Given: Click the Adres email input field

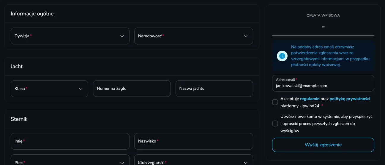Looking at the screenshot, I should pyautogui.click(x=323, y=83).
